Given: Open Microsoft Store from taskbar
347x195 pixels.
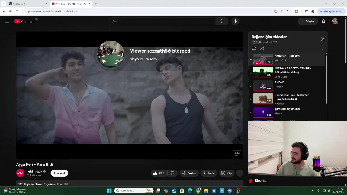Looking at the screenshot, I should 182,191.
